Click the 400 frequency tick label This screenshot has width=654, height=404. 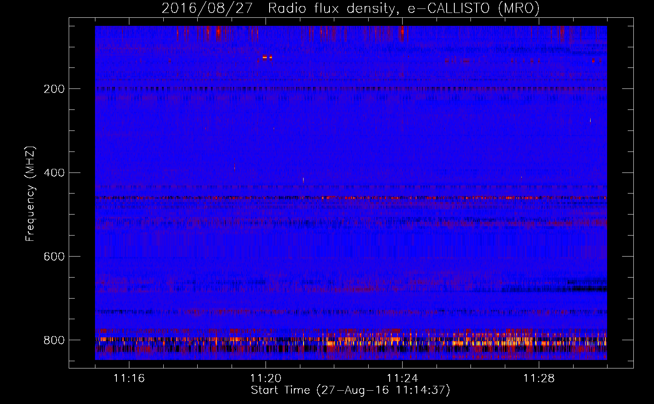pos(54,173)
